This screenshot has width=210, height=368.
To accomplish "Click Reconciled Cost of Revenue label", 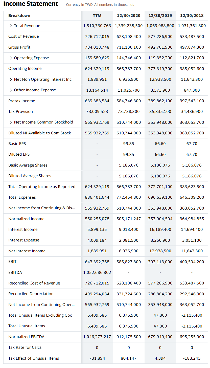I will [34, 283].
